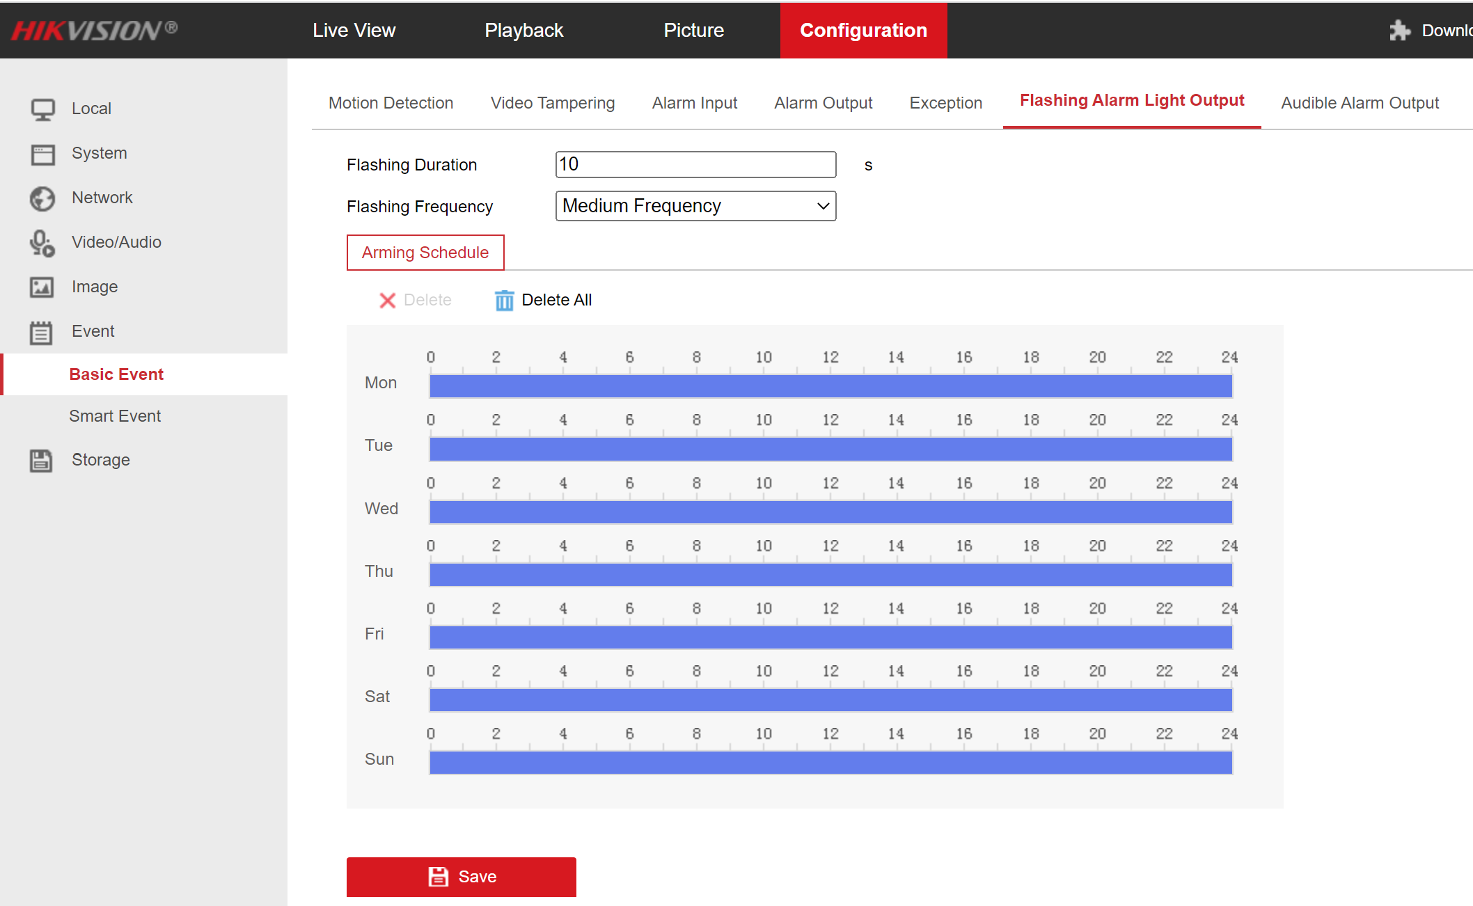The image size is (1473, 906).
Task: Open the Flashing Frequency dropdown
Action: (695, 206)
